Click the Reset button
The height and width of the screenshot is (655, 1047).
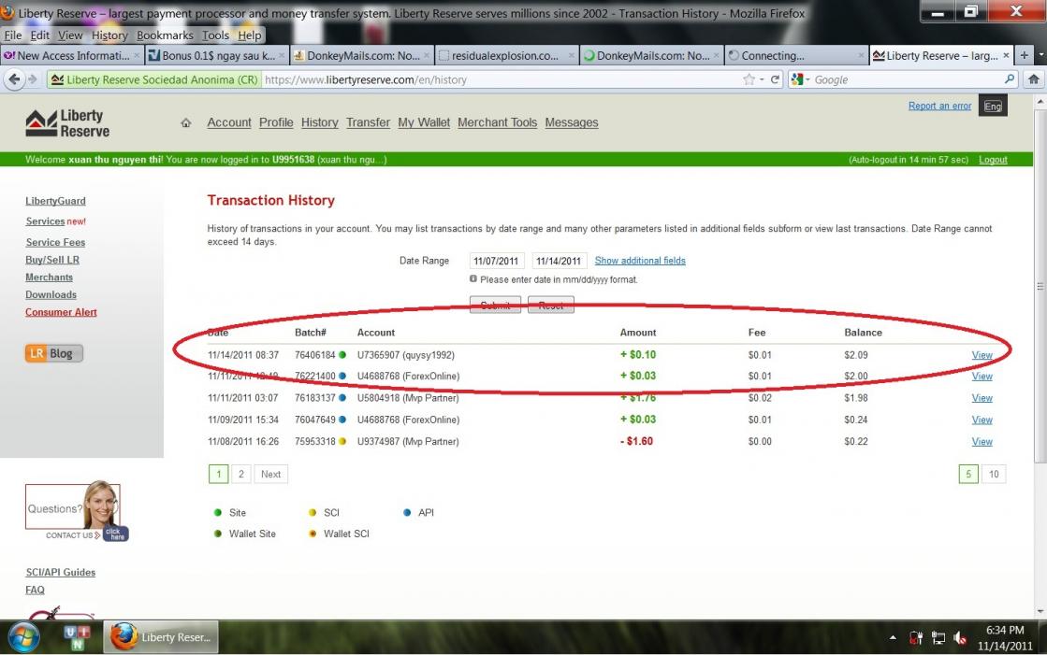click(551, 305)
